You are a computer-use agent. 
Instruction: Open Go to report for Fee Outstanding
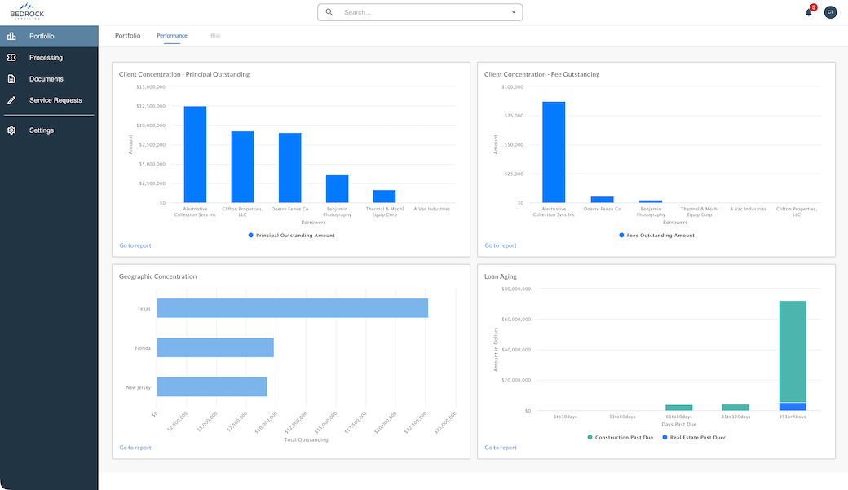click(x=501, y=245)
